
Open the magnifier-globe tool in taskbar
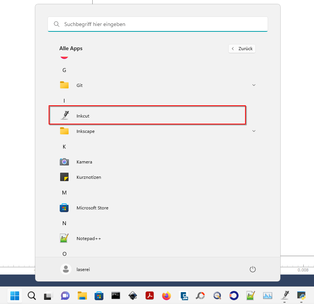(217, 296)
